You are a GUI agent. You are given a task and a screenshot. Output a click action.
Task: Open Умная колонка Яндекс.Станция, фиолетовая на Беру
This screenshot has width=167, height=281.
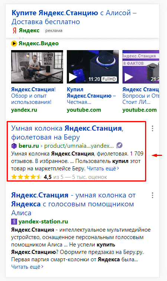click(67, 133)
